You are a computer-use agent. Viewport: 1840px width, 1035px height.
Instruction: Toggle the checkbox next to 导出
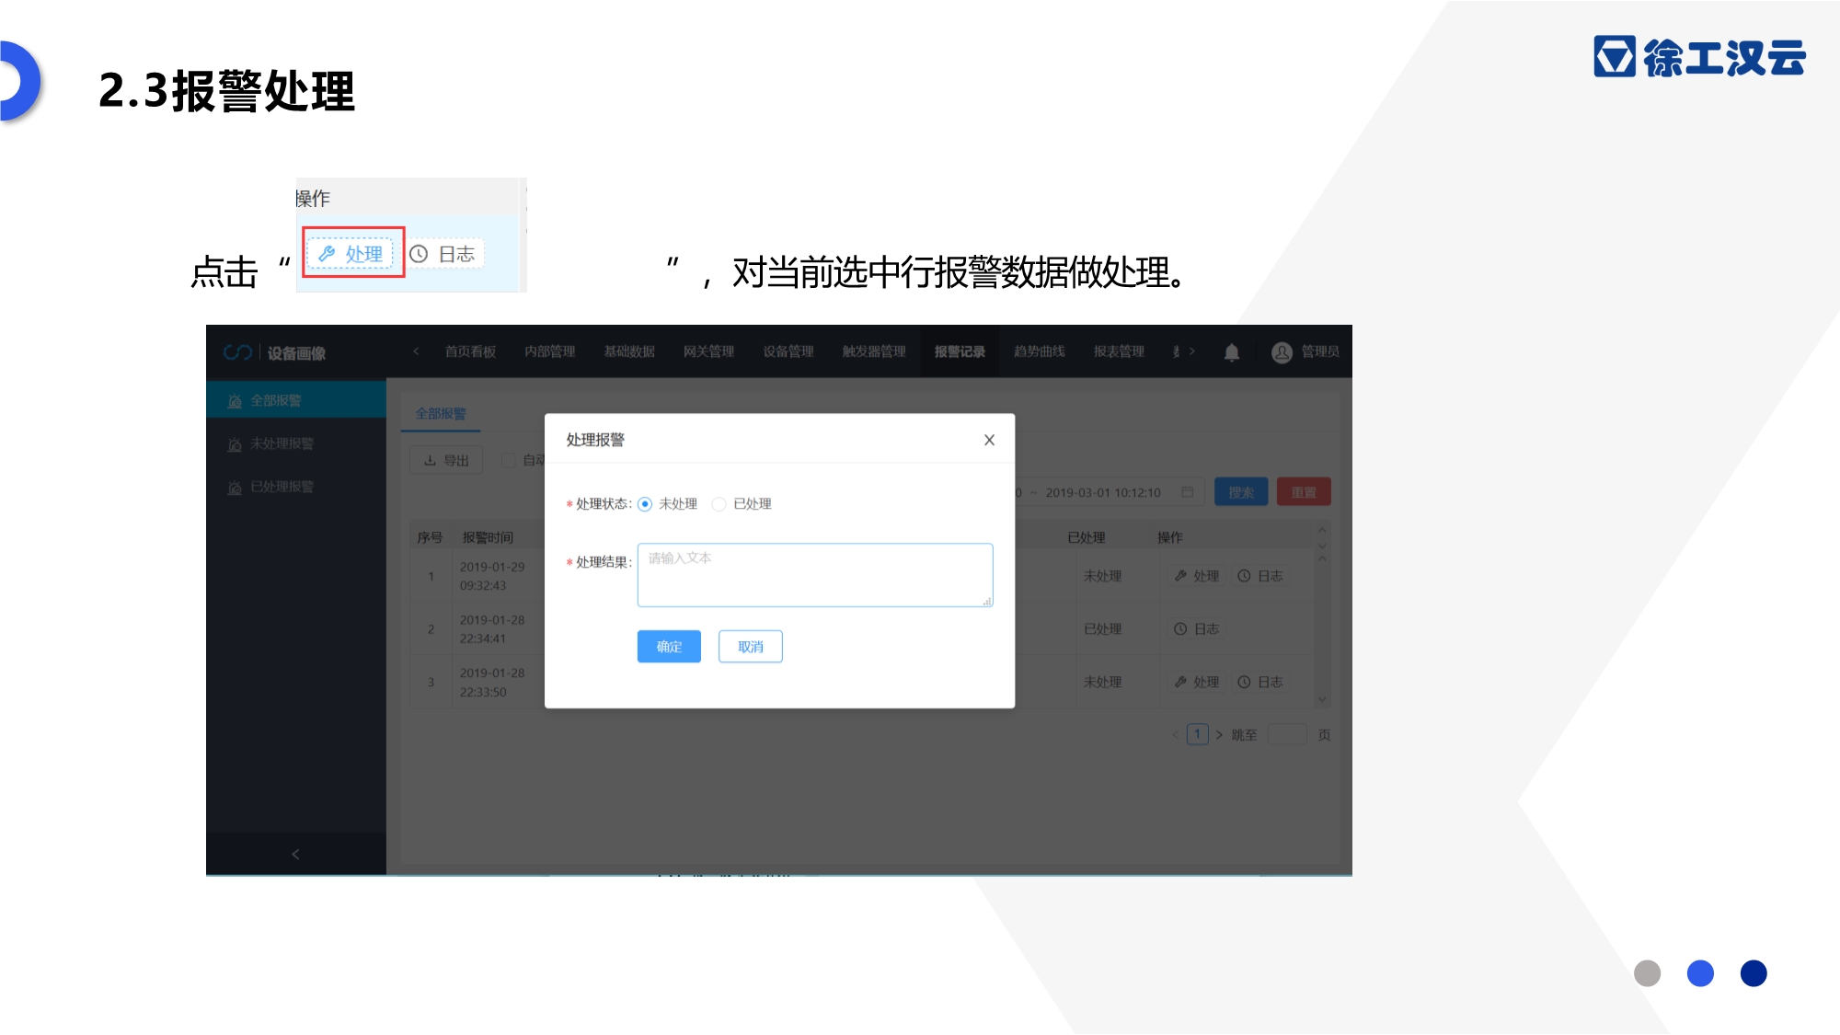coord(508,460)
